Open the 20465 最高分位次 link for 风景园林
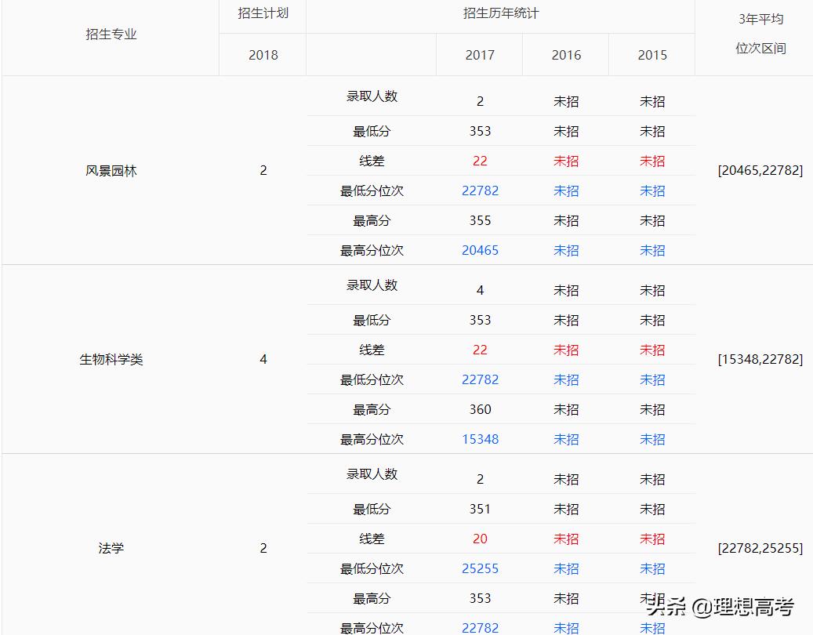 480,250
